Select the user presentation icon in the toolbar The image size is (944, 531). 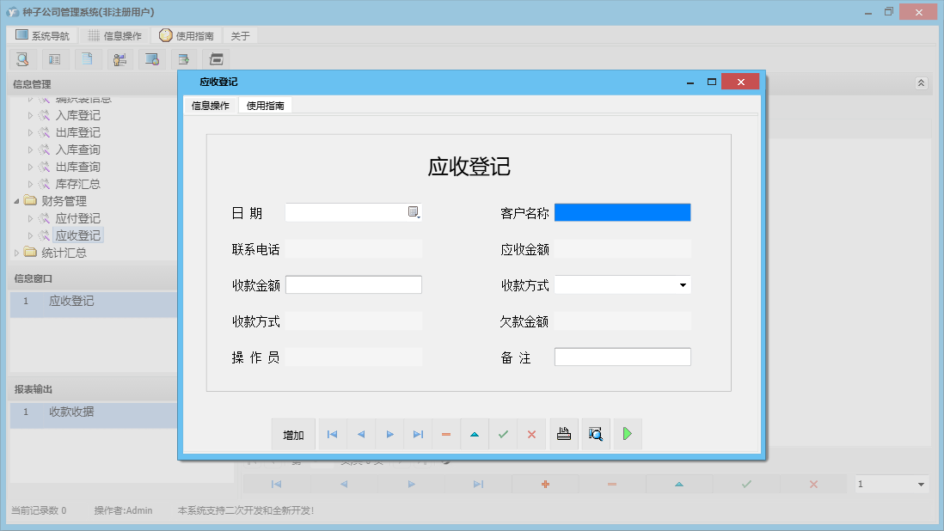pyautogui.click(x=120, y=58)
